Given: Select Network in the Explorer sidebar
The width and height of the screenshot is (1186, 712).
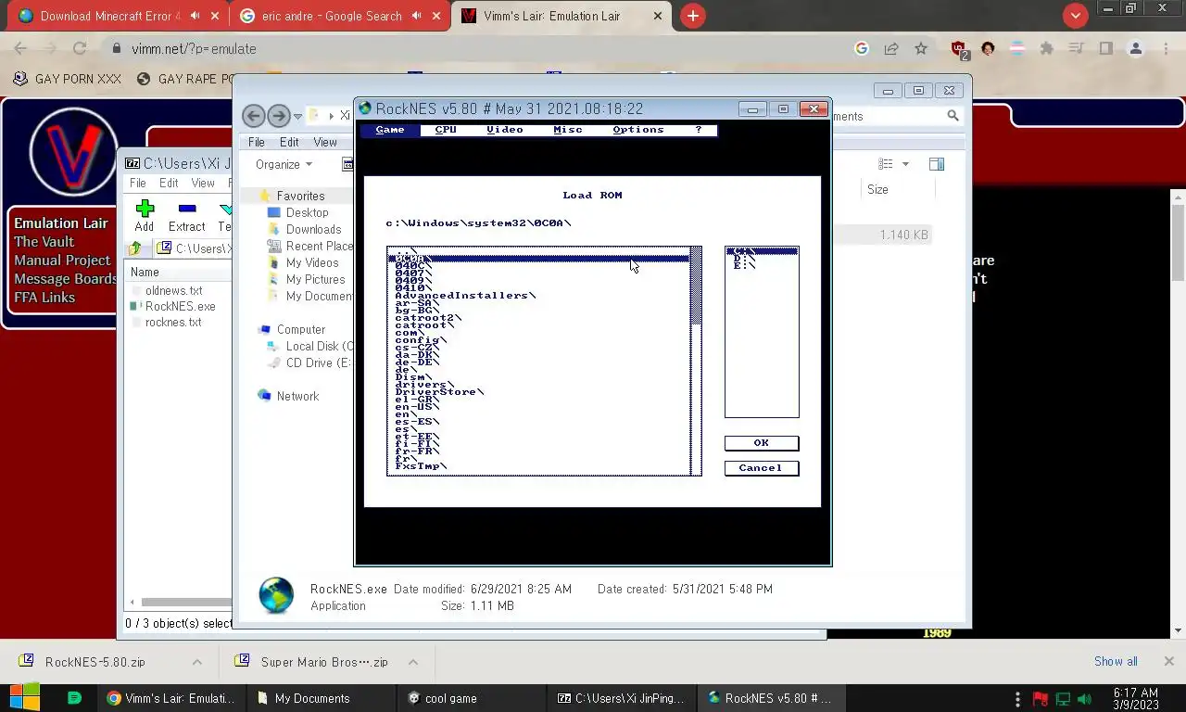Looking at the screenshot, I should [297, 397].
